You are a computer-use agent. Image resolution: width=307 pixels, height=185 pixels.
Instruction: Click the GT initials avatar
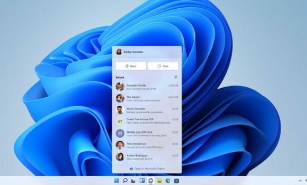point(120,122)
